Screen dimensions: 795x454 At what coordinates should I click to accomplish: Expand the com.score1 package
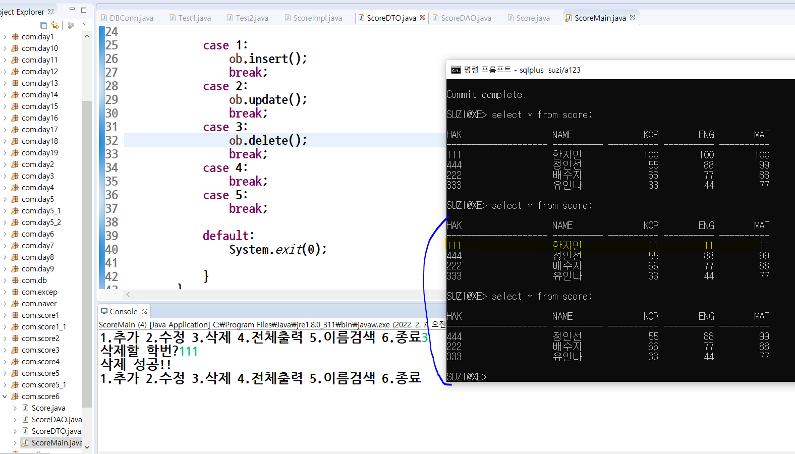coord(5,315)
